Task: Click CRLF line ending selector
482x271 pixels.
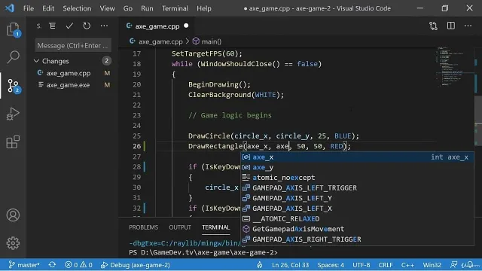Action: click(386, 265)
